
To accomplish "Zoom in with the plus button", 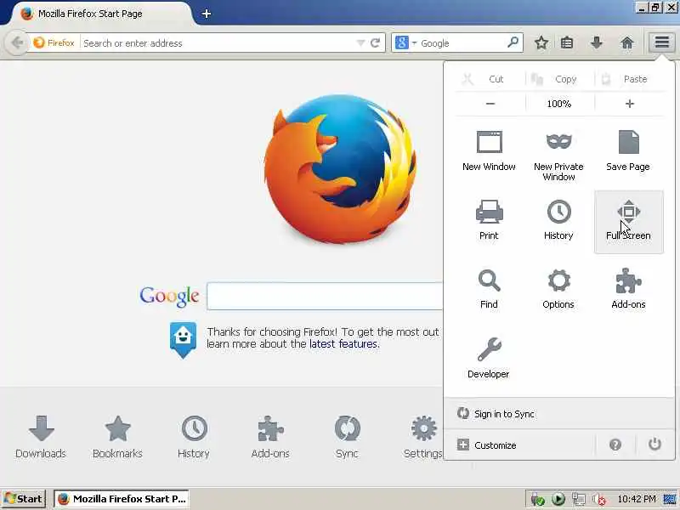I will click(630, 104).
